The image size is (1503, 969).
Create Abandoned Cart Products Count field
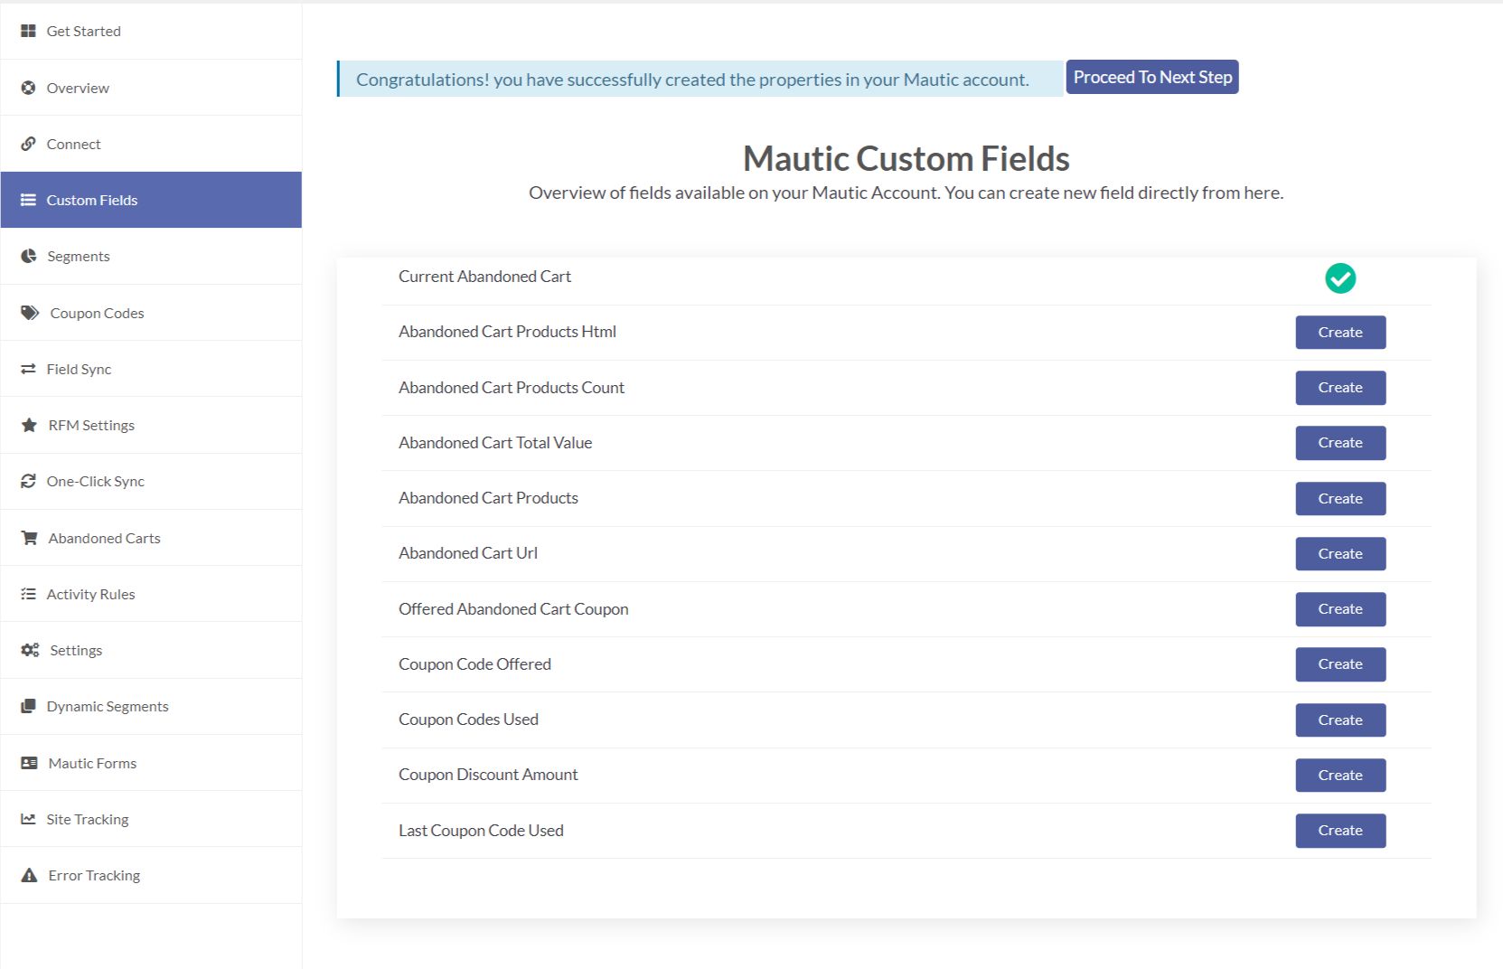(1340, 388)
